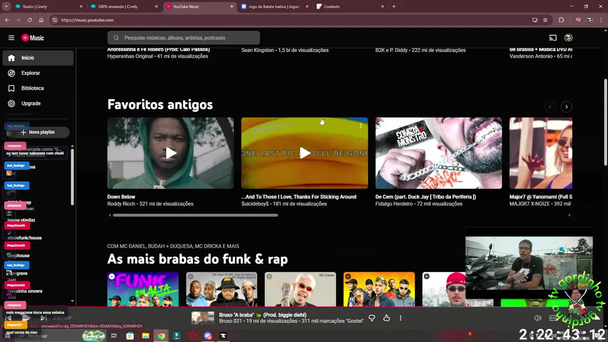Open File Explorer from the taskbar
This screenshot has height=342, width=608.
145,336
